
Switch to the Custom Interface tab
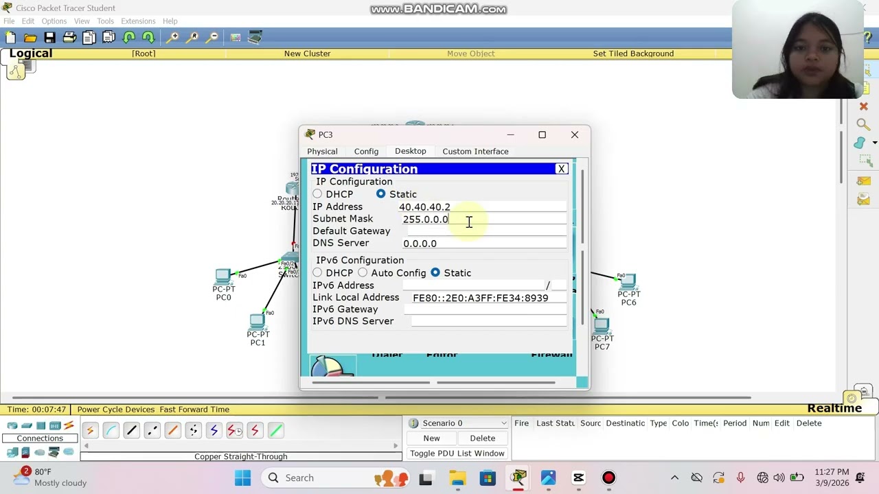click(475, 152)
